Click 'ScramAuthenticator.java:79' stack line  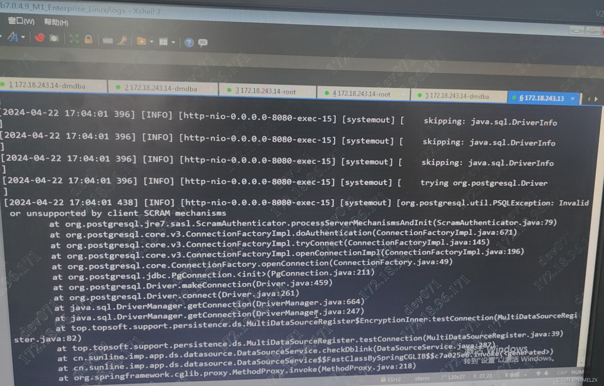tap(494, 223)
